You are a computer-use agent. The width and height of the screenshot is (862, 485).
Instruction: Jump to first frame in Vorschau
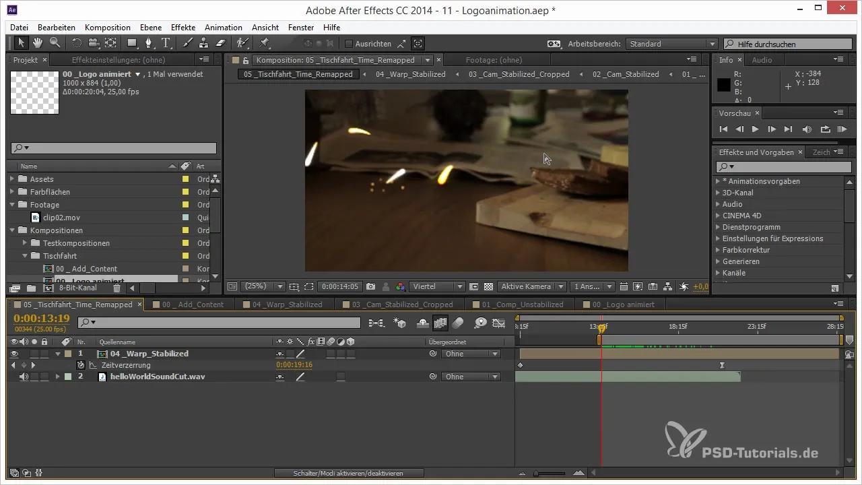click(723, 129)
